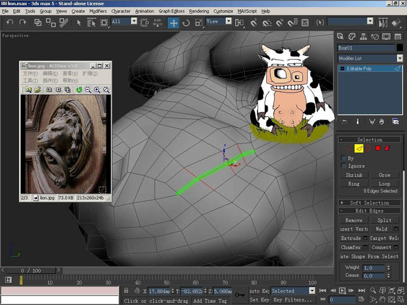Open the Modify command panel tab

tap(352, 37)
